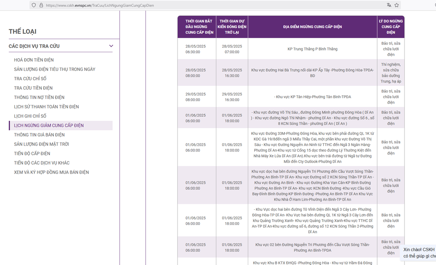Open HOÁ ĐƠN TIỀN ĐIỆN menu item
Screen dimensions: 436x265
[x=34, y=60]
